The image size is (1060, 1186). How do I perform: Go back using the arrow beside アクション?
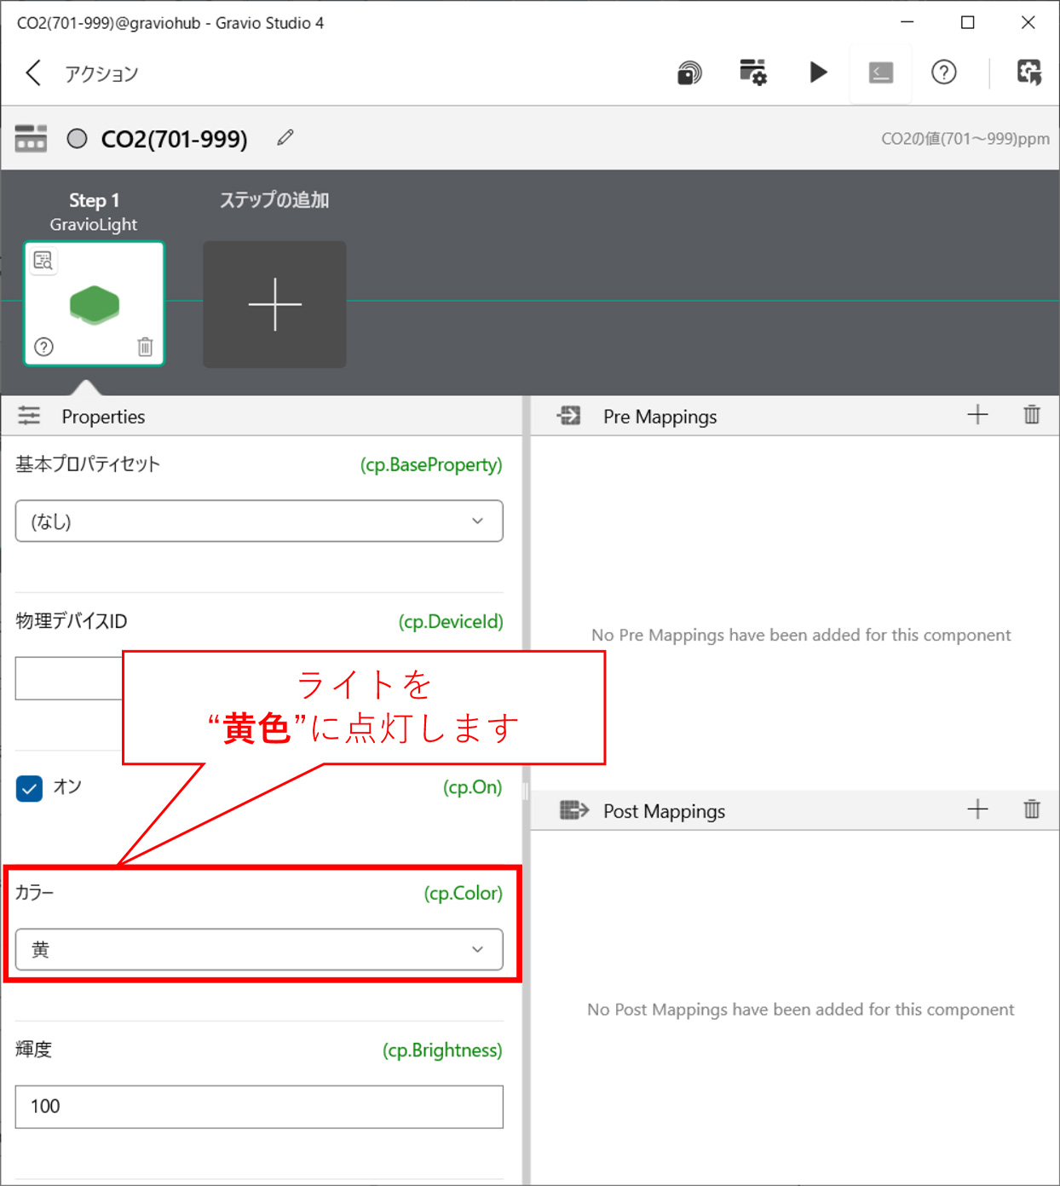coord(33,73)
